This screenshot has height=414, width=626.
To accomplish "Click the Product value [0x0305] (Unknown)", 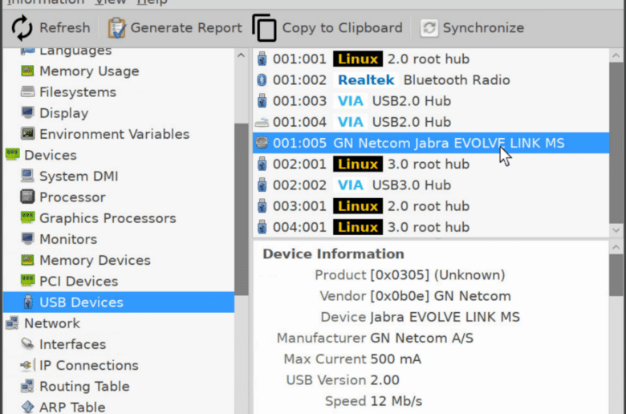I will pyautogui.click(x=437, y=275).
